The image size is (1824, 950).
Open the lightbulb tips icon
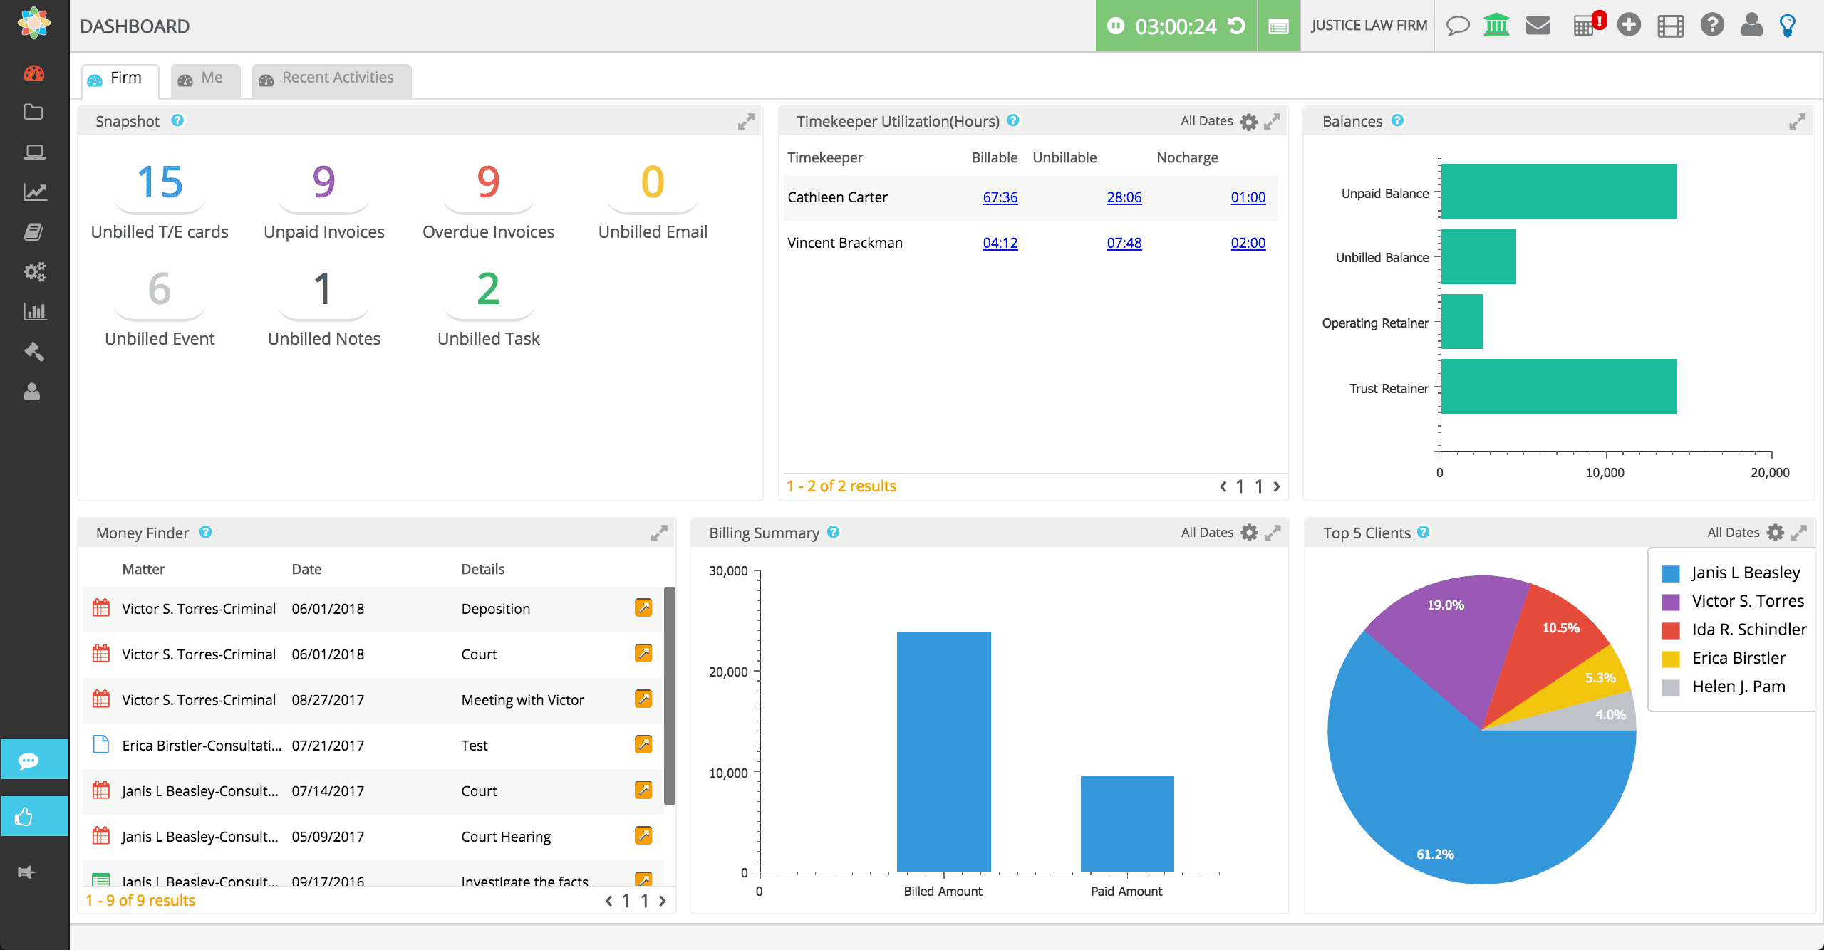(1788, 26)
